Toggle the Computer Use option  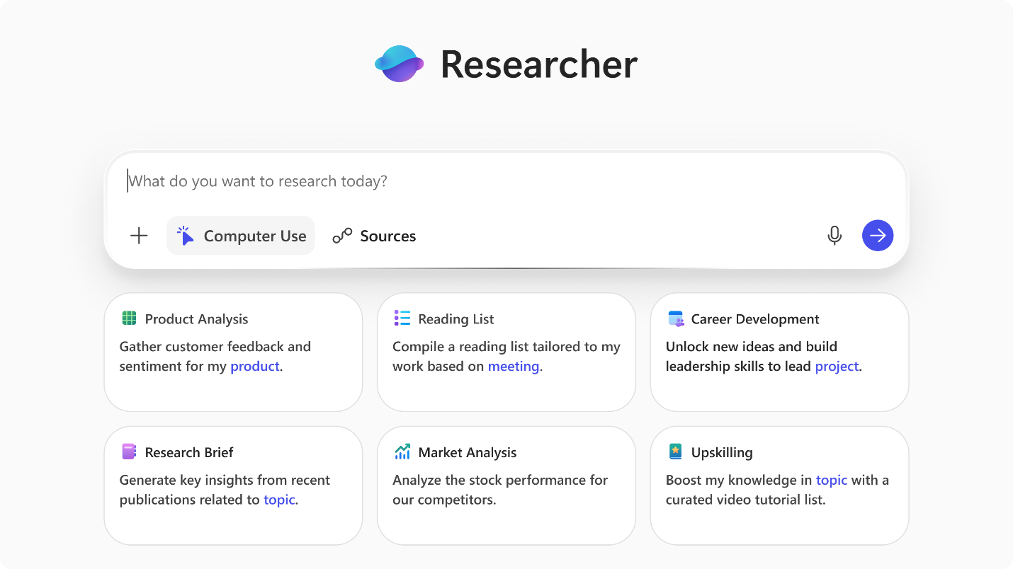[241, 236]
